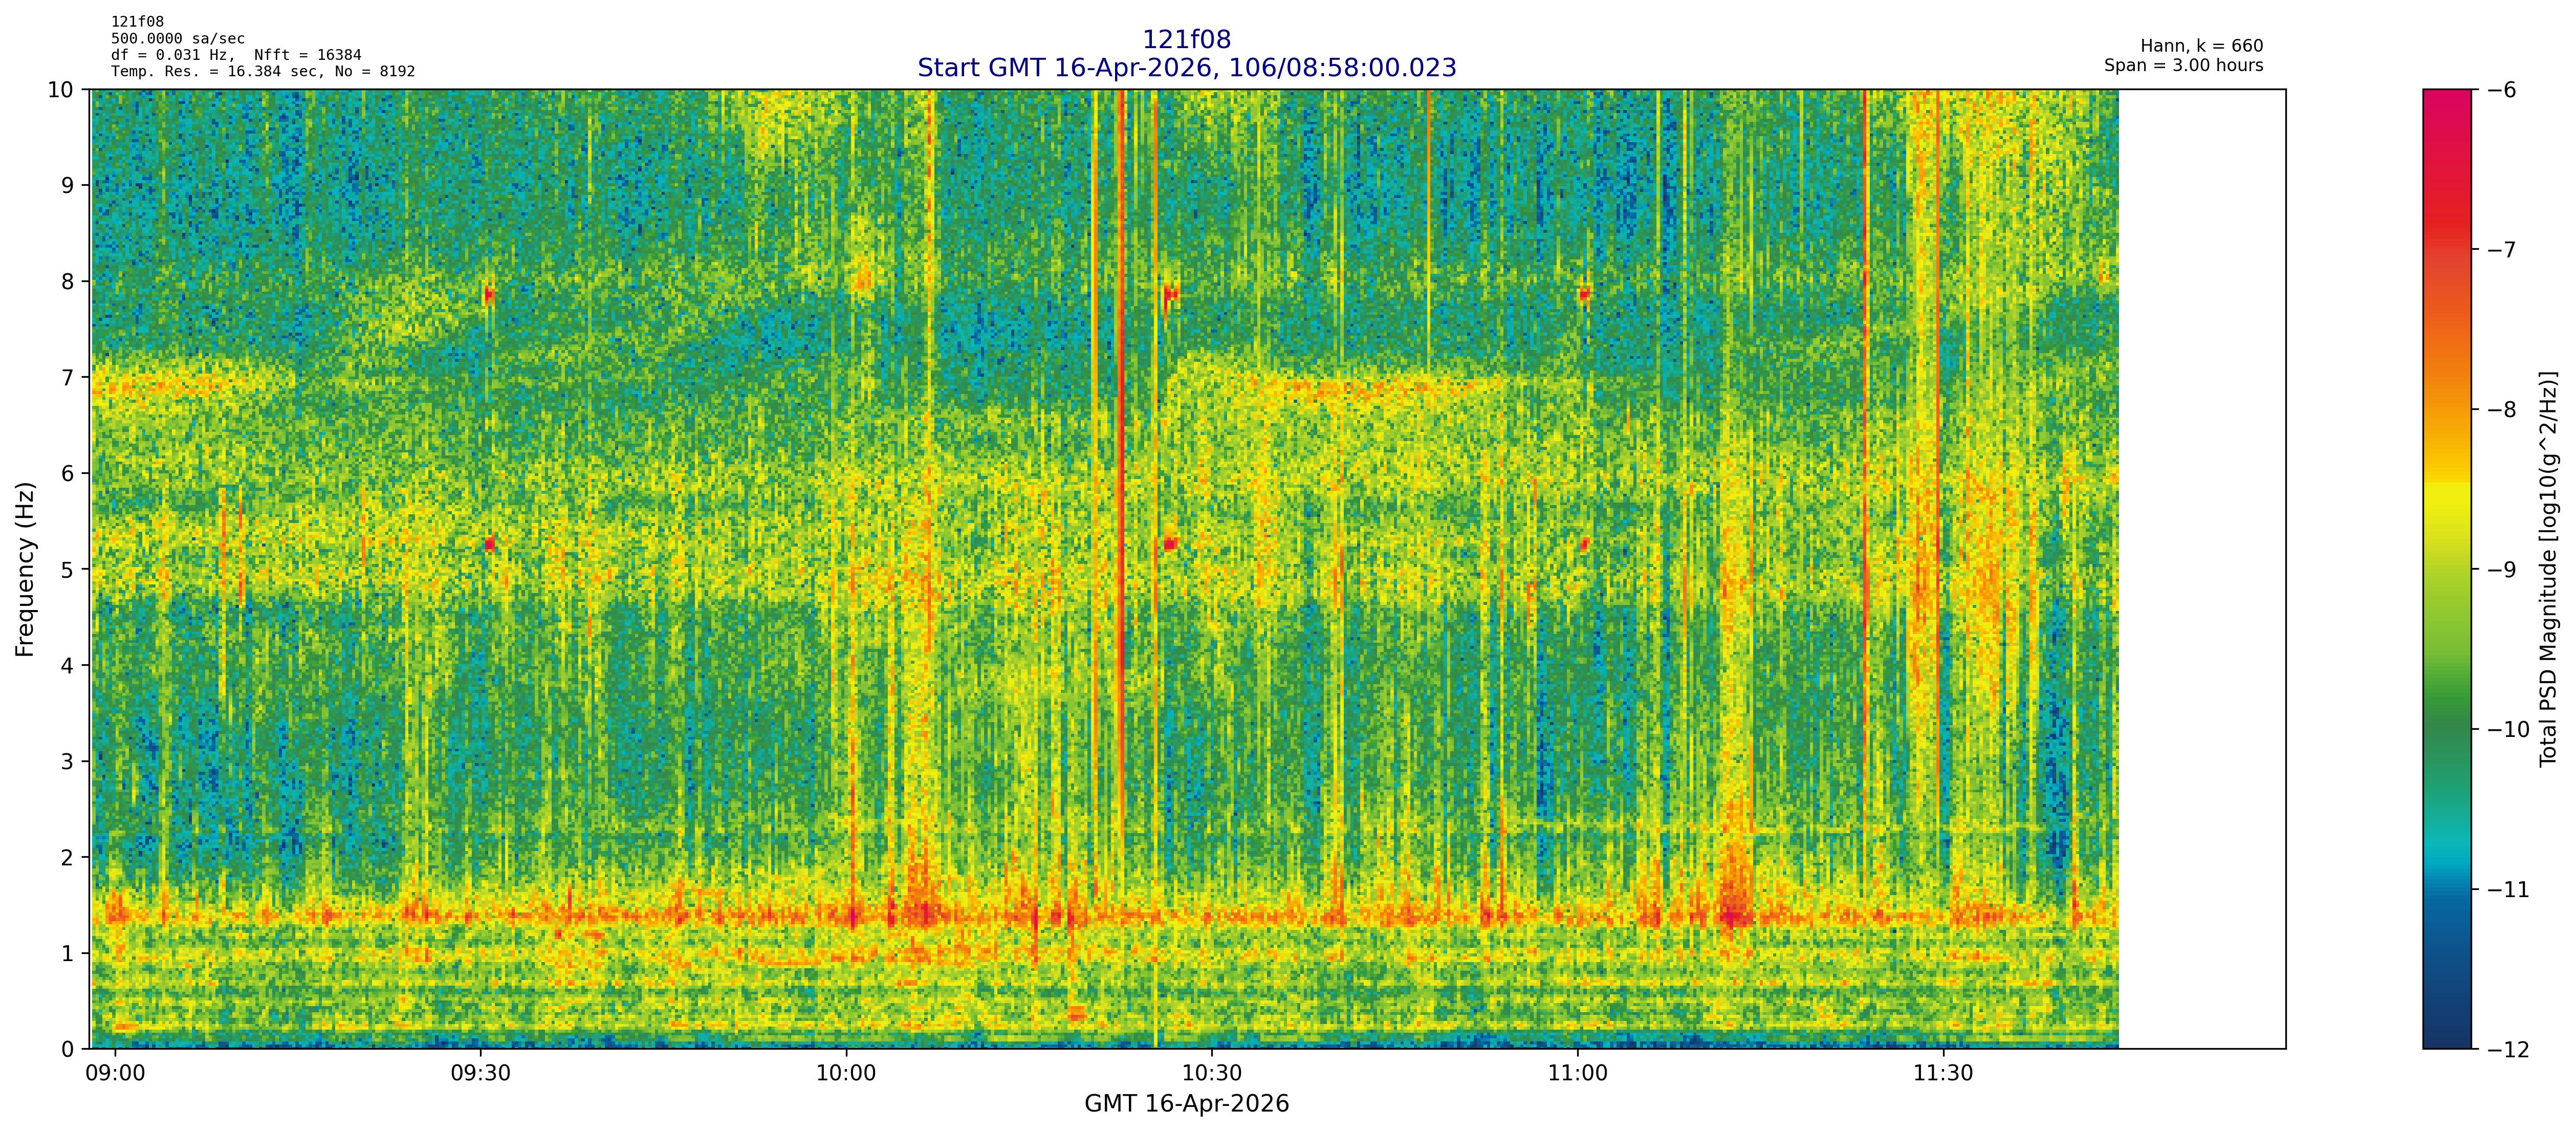Click the red spot near 09:30 at 8 Hz
2576x1132 pixels.
(489, 294)
